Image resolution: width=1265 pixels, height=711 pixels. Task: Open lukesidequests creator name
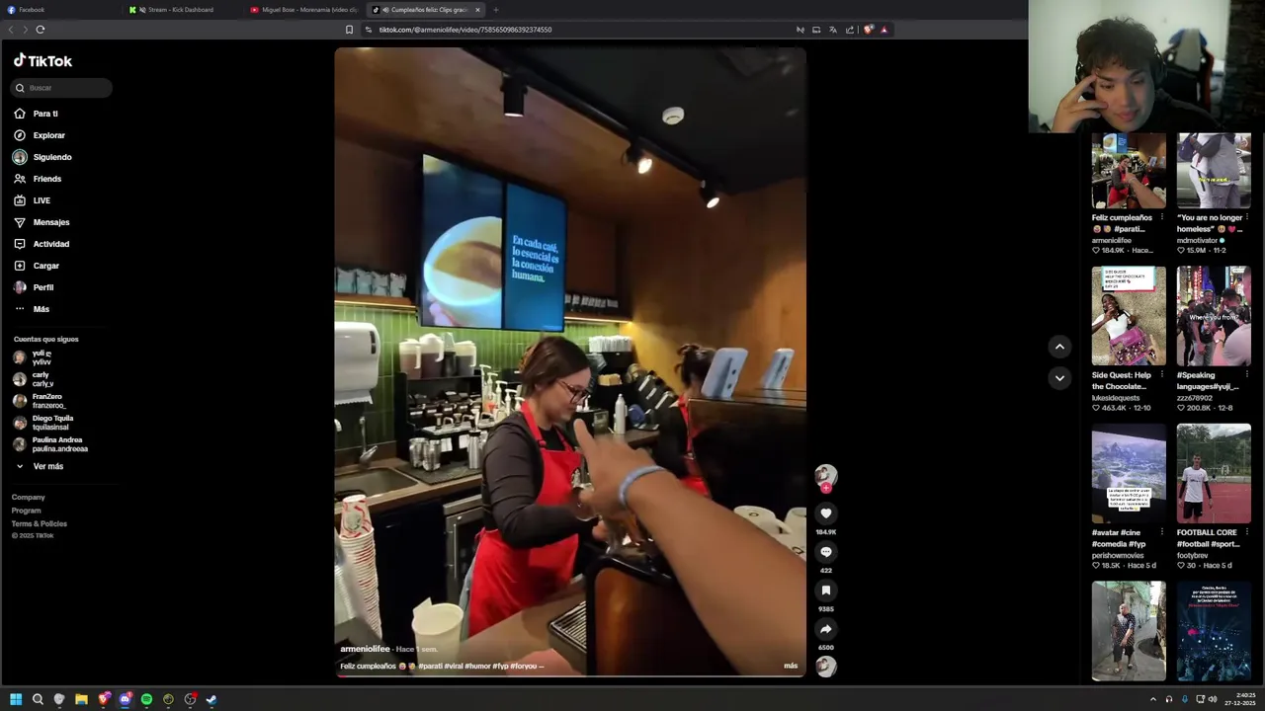pyautogui.click(x=1116, y=398)
